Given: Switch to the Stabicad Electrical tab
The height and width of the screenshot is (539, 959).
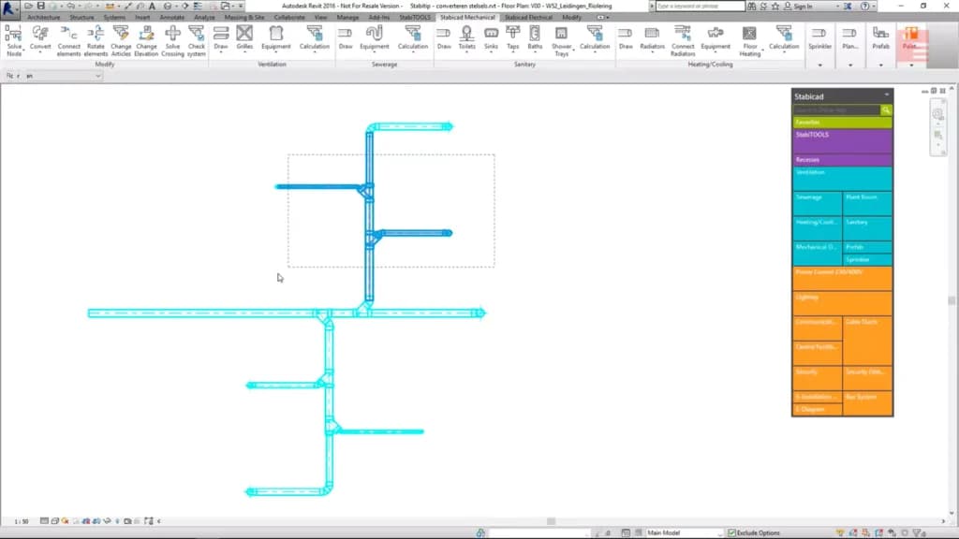Looking at the screenshot, I should (528, 17).
